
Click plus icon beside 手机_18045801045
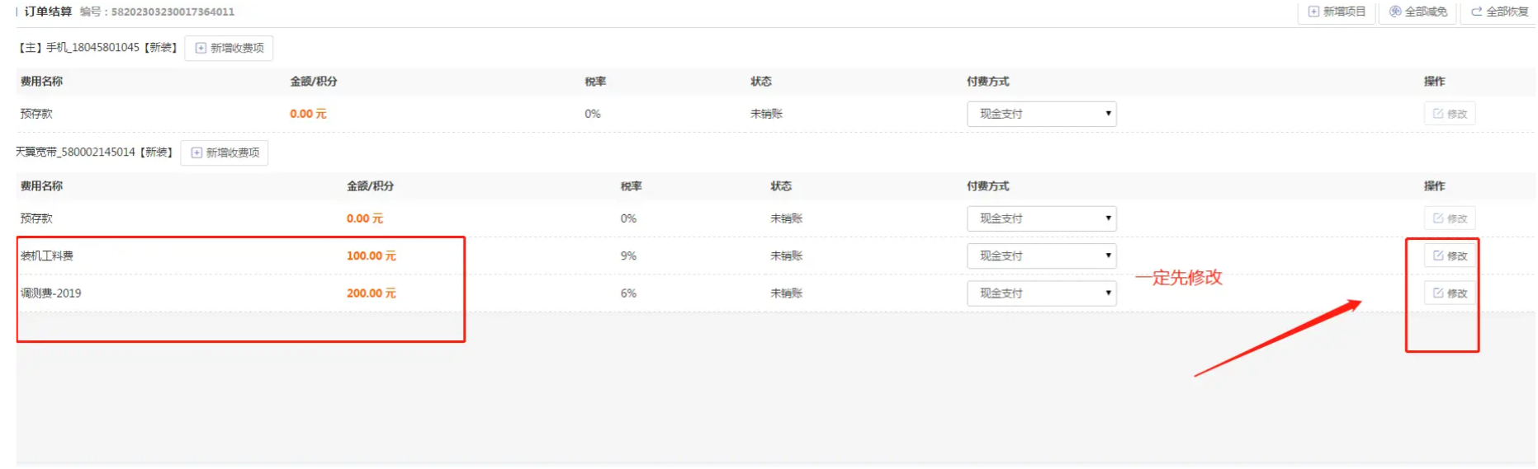point(201,48)
